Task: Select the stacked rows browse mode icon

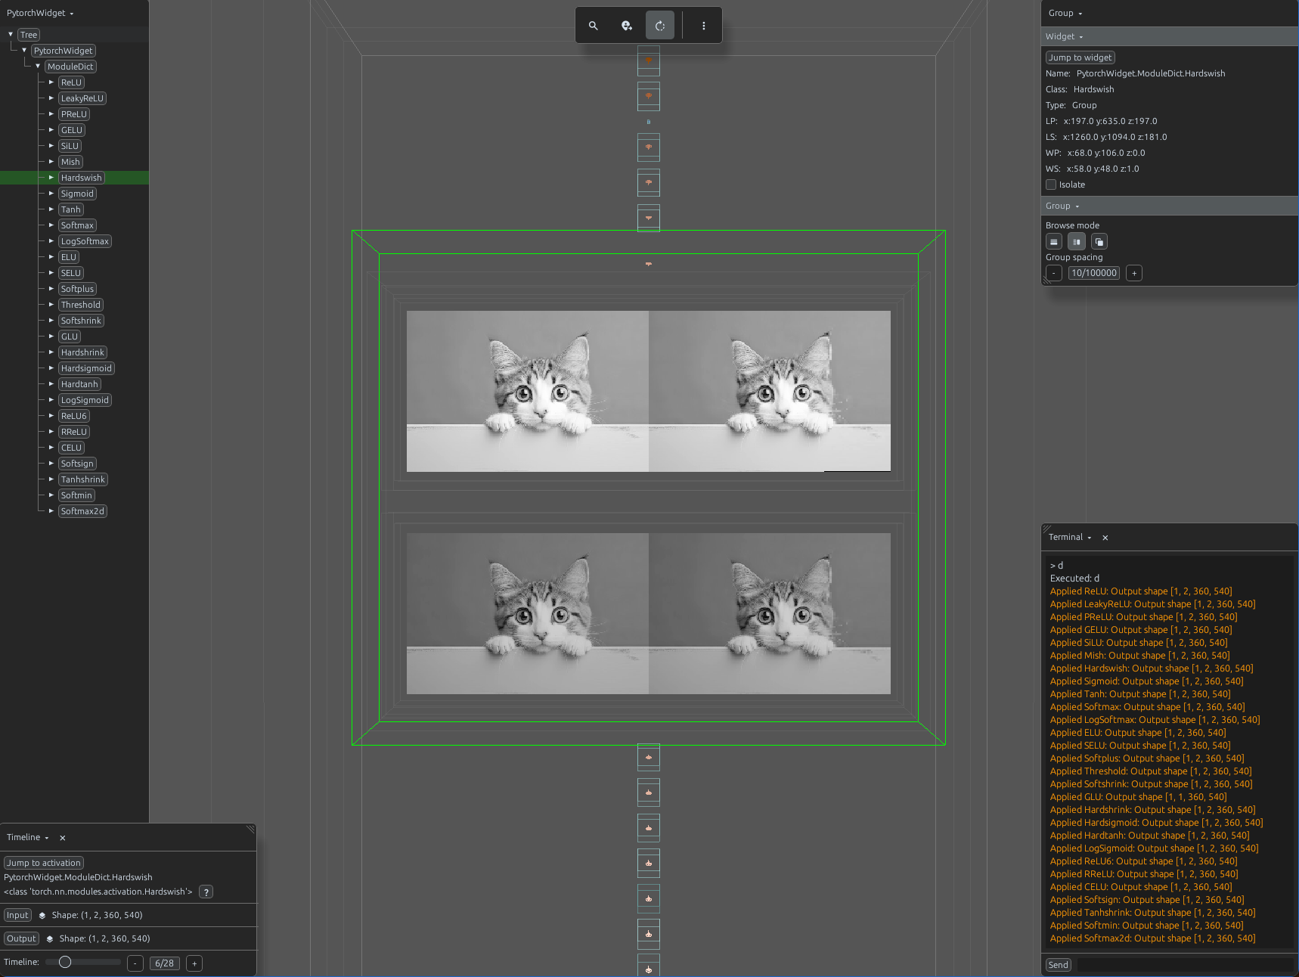Action: tap(1054, 242)
